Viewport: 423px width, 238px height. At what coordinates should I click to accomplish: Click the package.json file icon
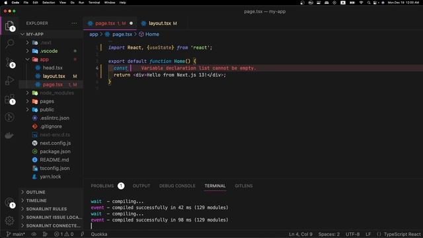(x=35, y=151)
